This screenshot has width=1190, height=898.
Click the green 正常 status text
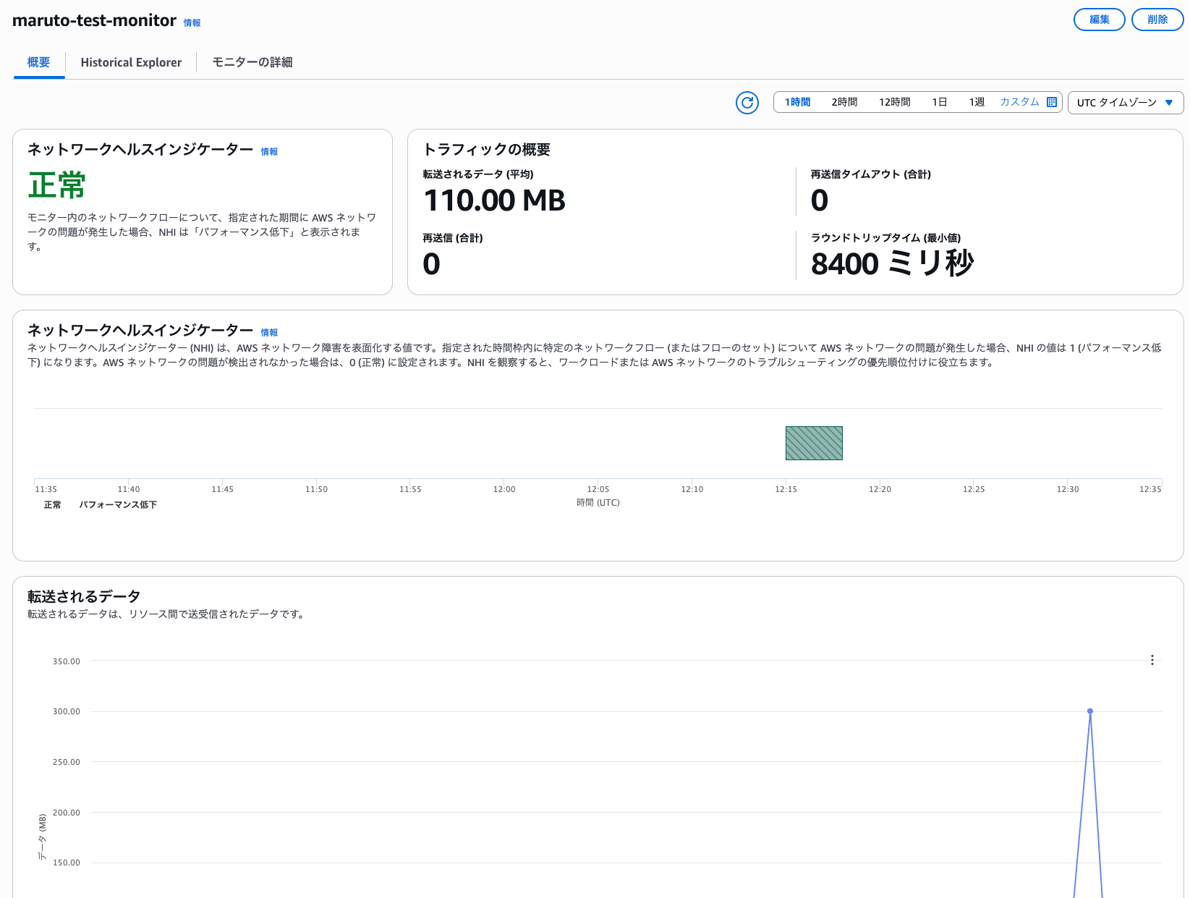pyautogui.click(x=56, y=185)
